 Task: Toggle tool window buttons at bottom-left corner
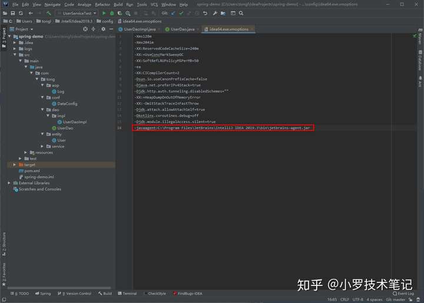click(x=4, y=299)
